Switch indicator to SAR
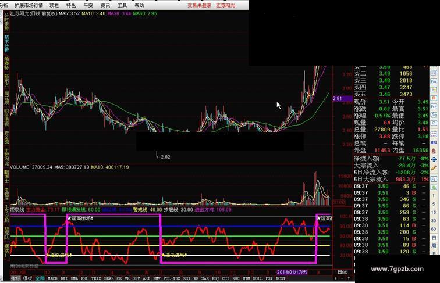The height and width of the screenshot is (283, 440). pyautogui.click(x=205, y=278)
